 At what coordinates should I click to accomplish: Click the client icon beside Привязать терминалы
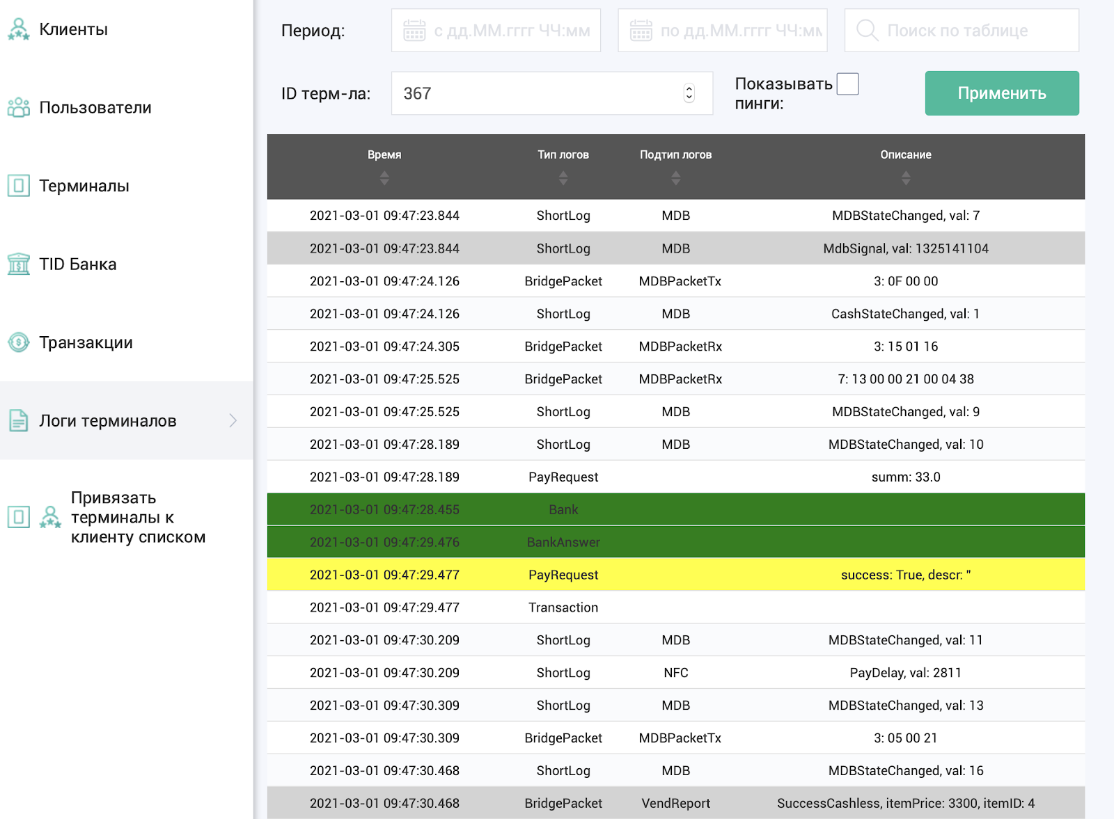pos(50,517)
